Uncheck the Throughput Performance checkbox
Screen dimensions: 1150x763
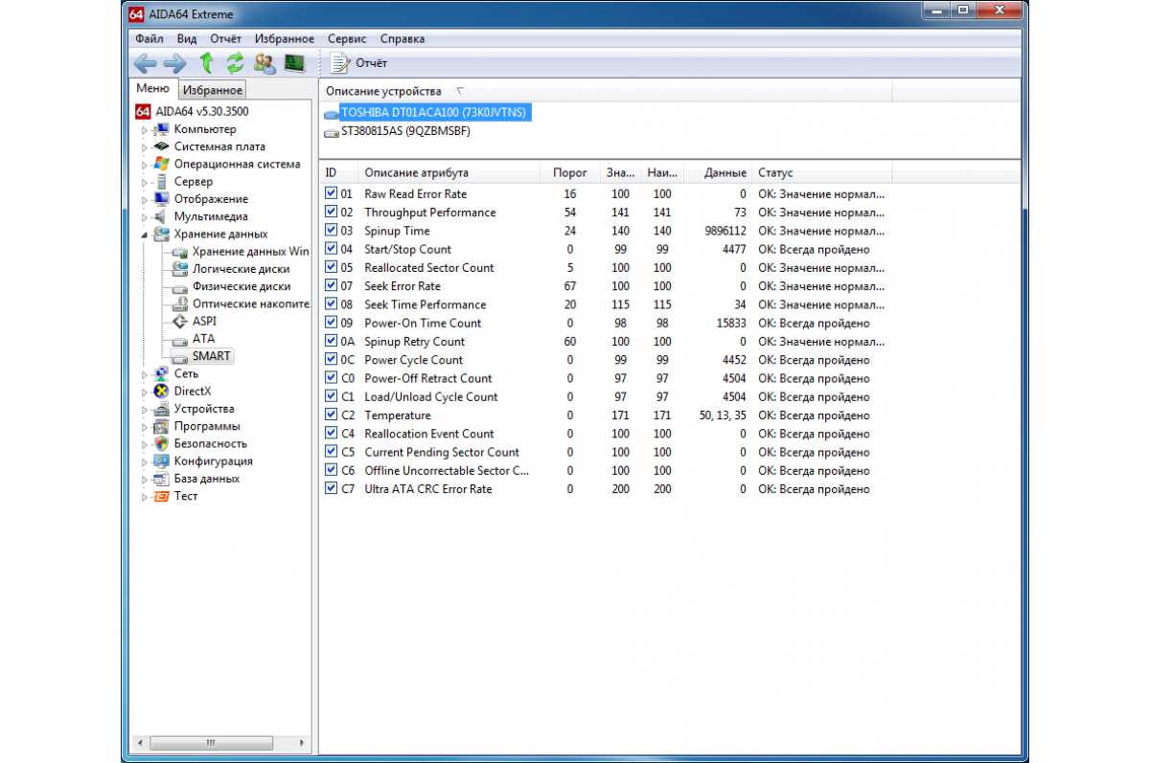[331, 212]
